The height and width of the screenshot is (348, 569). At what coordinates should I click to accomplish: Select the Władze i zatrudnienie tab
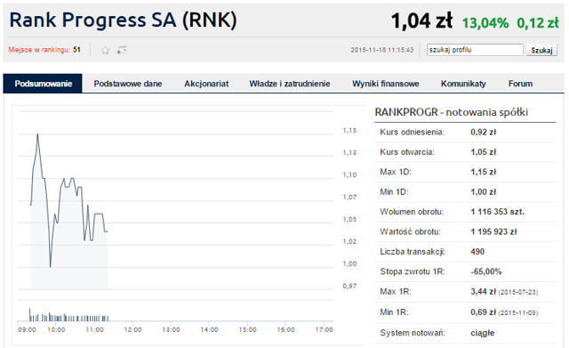point(290,84)
